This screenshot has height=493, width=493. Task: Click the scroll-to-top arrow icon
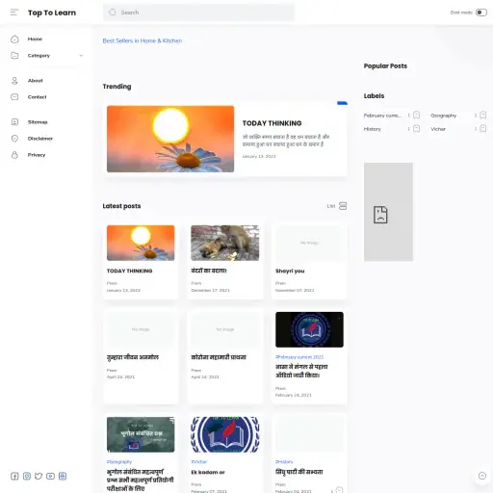coord(482,476)
